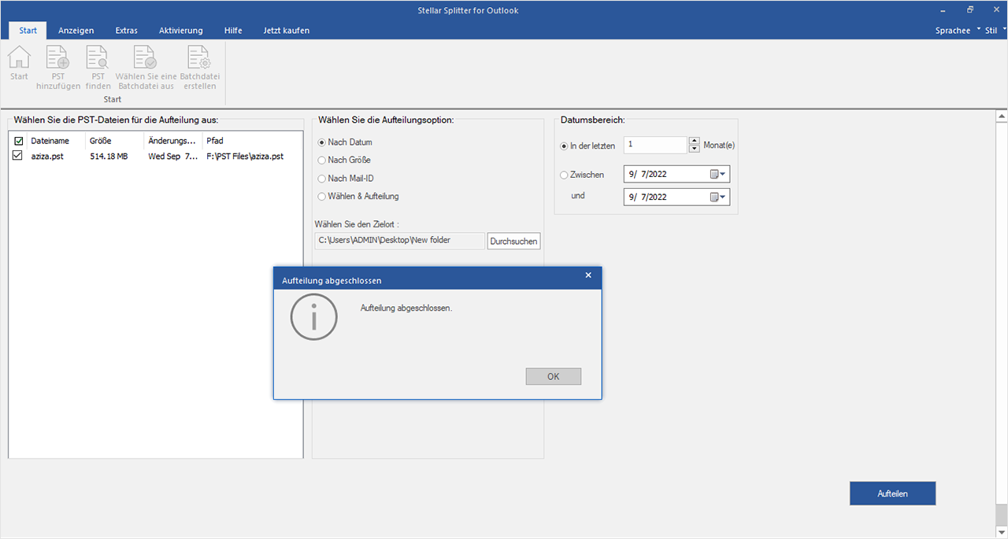The height and width of the screenshot is (539, 1008).
Task: Click Wählen Sie eine Batchdatei aus icon
Action: (145, 57)
